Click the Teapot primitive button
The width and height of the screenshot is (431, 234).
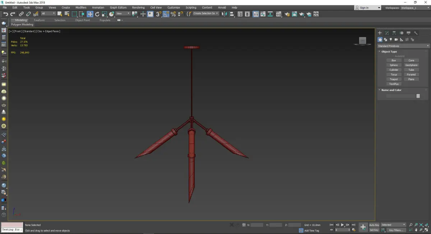(x=394, y=79)
